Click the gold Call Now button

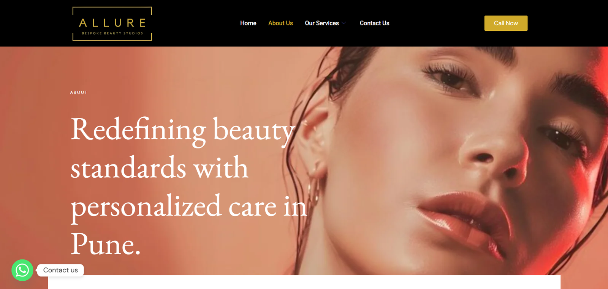[x=506, y=23]
